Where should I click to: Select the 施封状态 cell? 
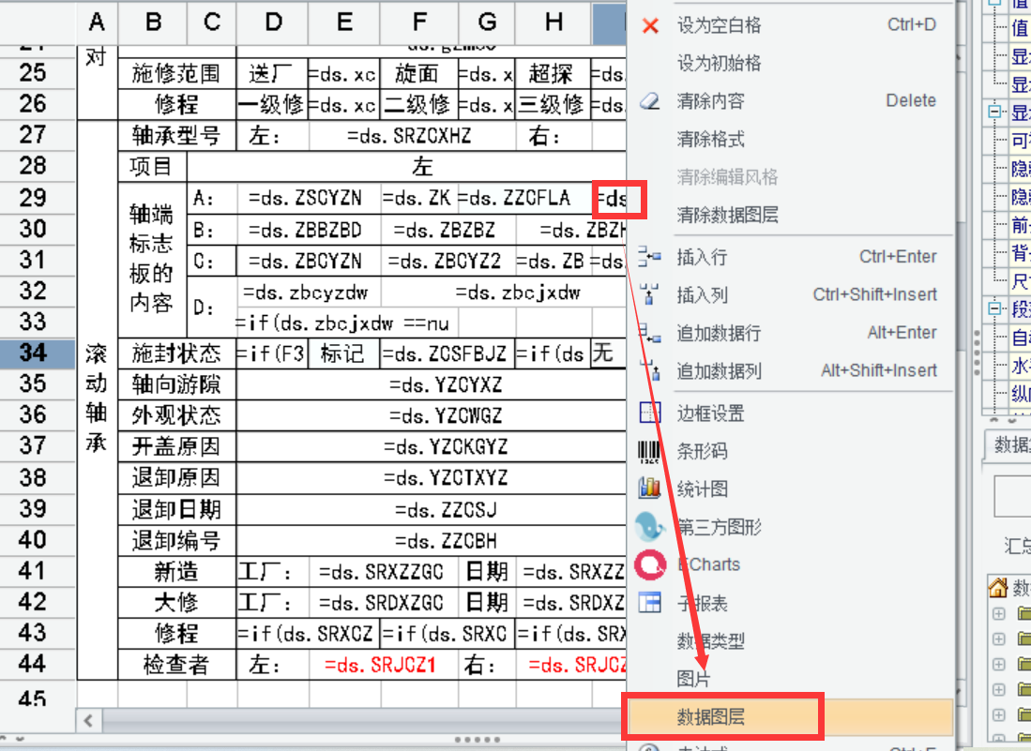point(177,353)
